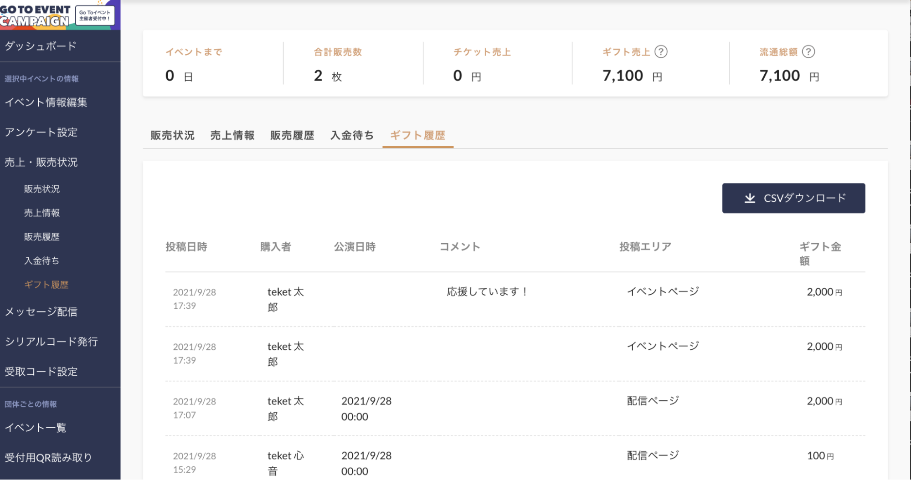This screenshot has height=480, width=911.
Task: Open 入金待ち in the sidebar submenu
Action: pyautogui.click(x=41, y=260)
